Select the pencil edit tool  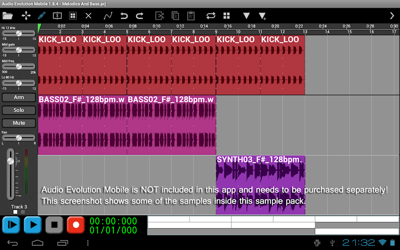pos(41,16)
